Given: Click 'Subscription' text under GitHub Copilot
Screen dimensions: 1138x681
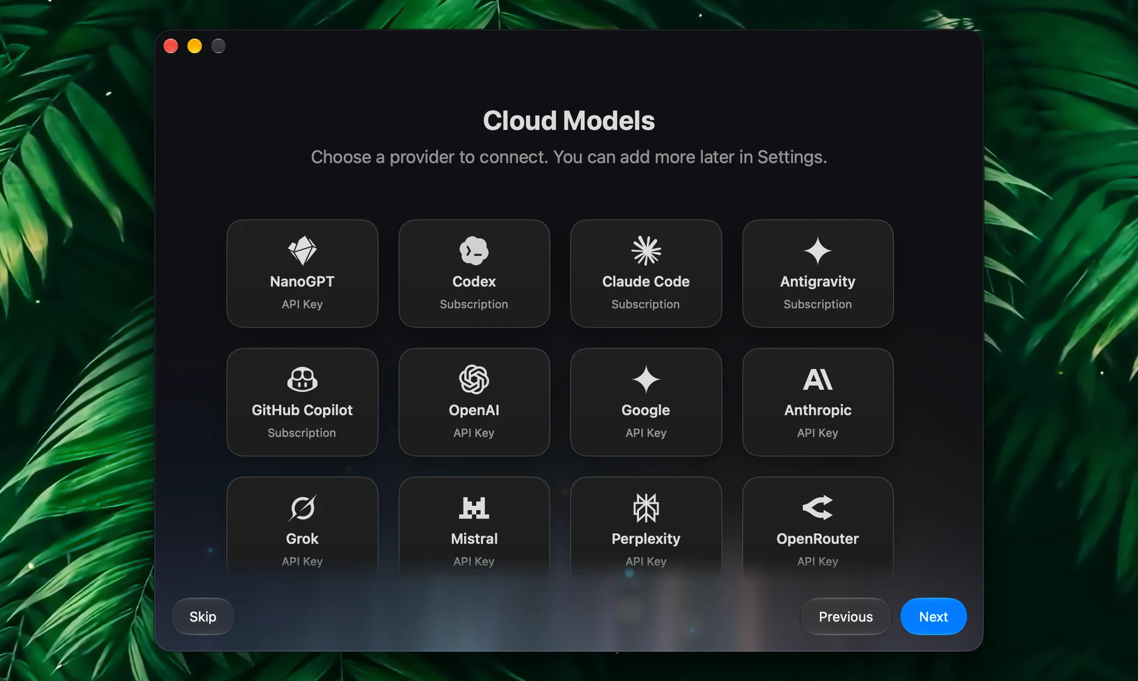Looking at the screenshot, I should pos(302,433).
